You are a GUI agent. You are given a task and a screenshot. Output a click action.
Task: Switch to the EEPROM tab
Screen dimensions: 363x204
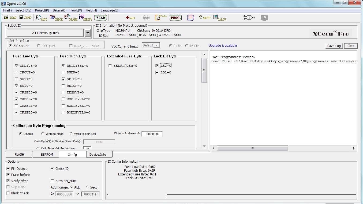[x=46, y=154]
